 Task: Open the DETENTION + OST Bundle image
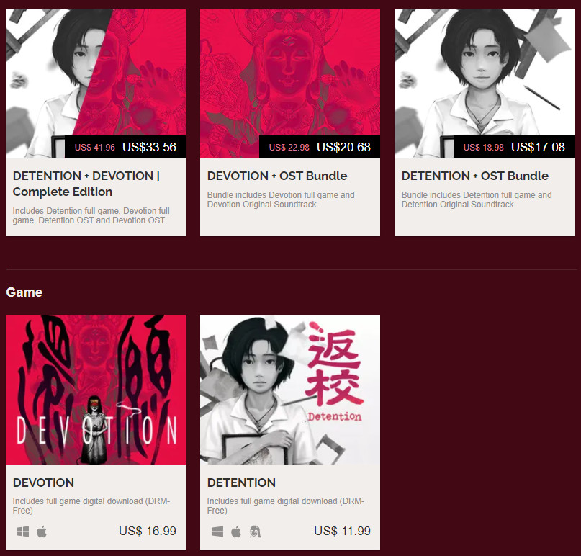point(485,84)
